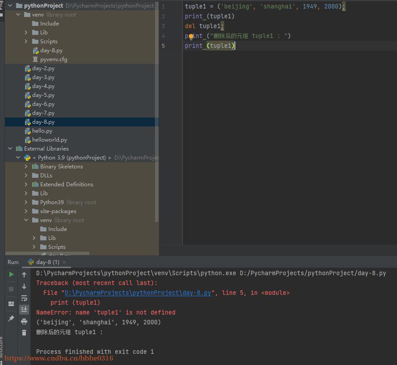This screenshot has width=397, height=365.
Task: Click the External Libraries bars icon
Action: point(19,149)
